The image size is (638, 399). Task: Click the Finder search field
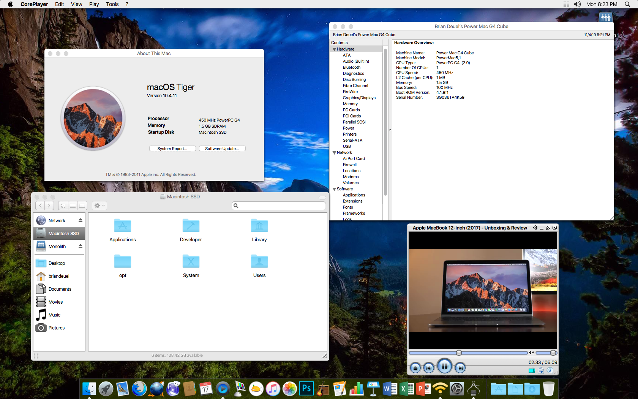coord(279,206)
